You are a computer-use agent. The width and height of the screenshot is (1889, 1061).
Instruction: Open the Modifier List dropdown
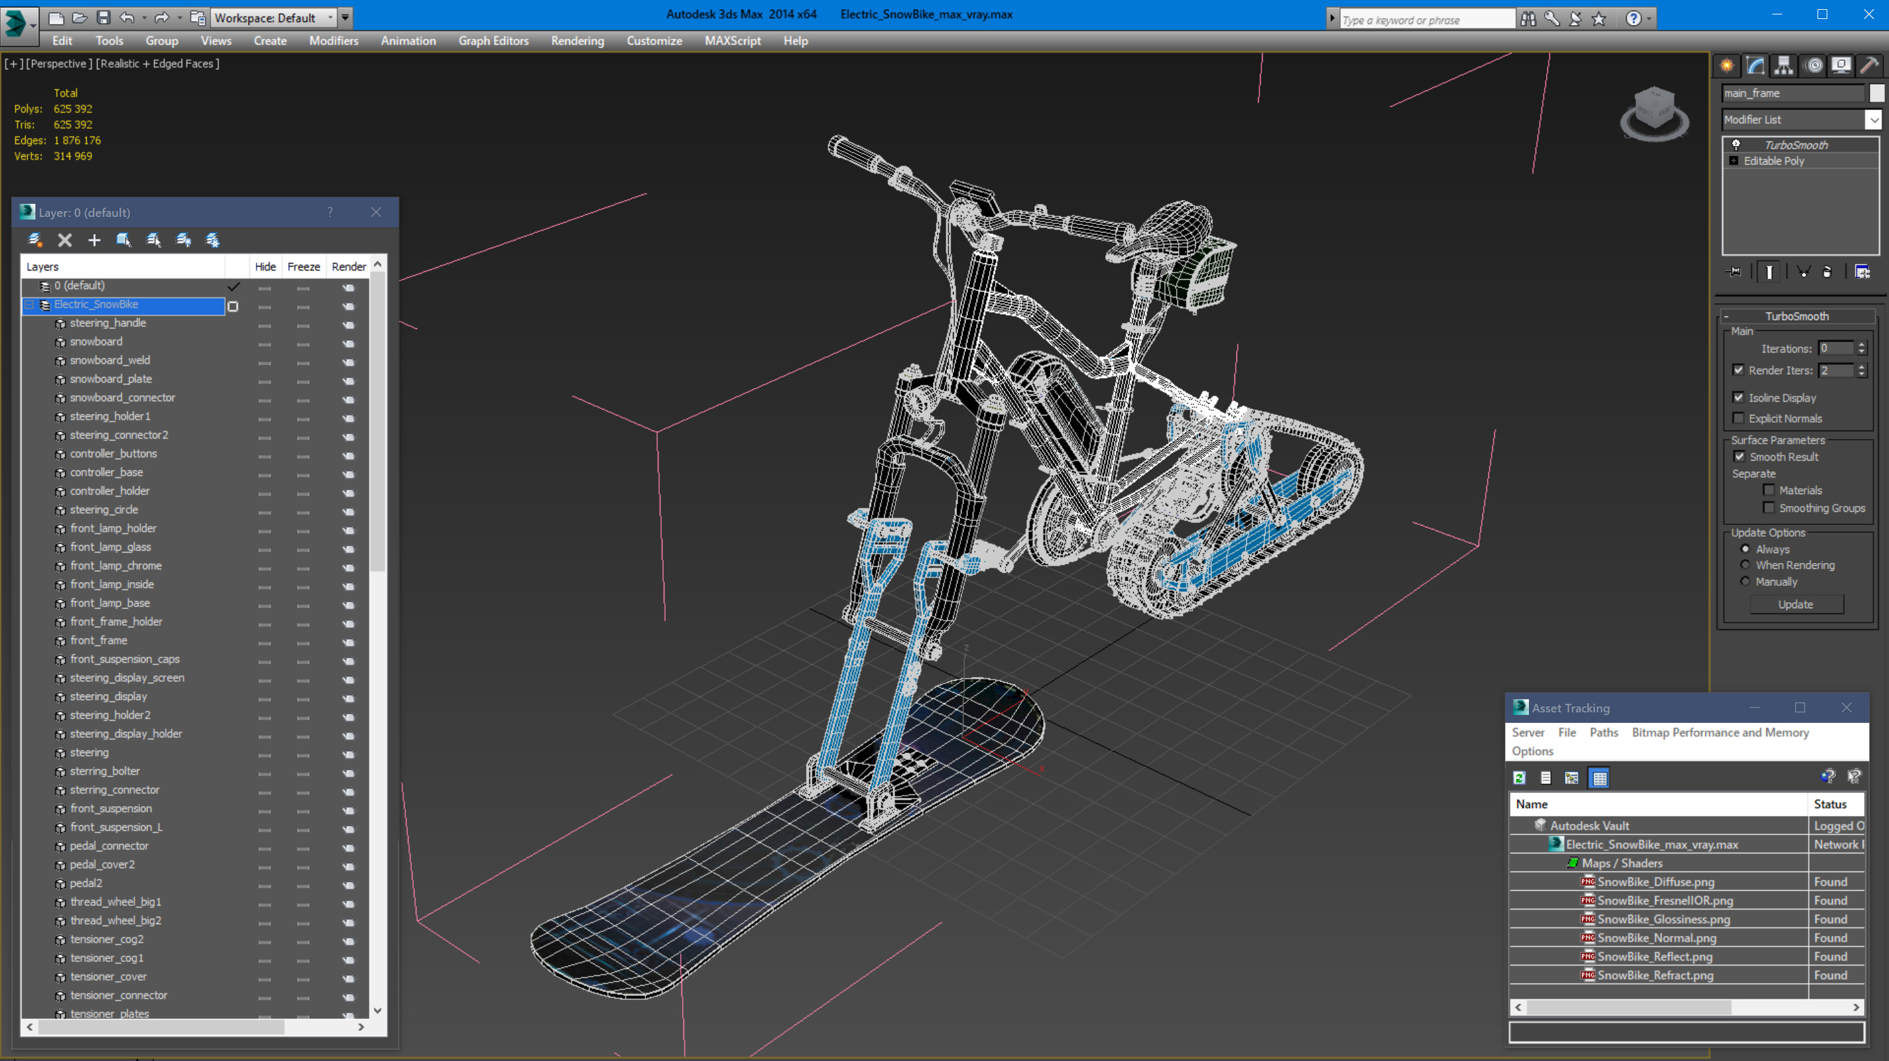1874,119
